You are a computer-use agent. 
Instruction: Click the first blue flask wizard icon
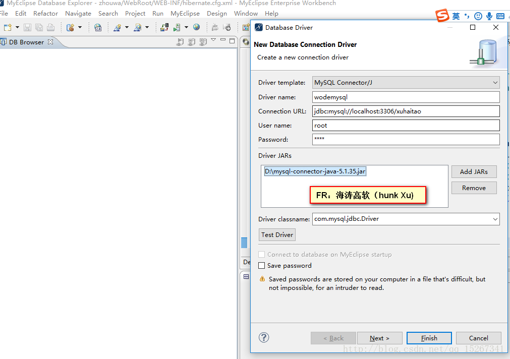pos(117,28)
